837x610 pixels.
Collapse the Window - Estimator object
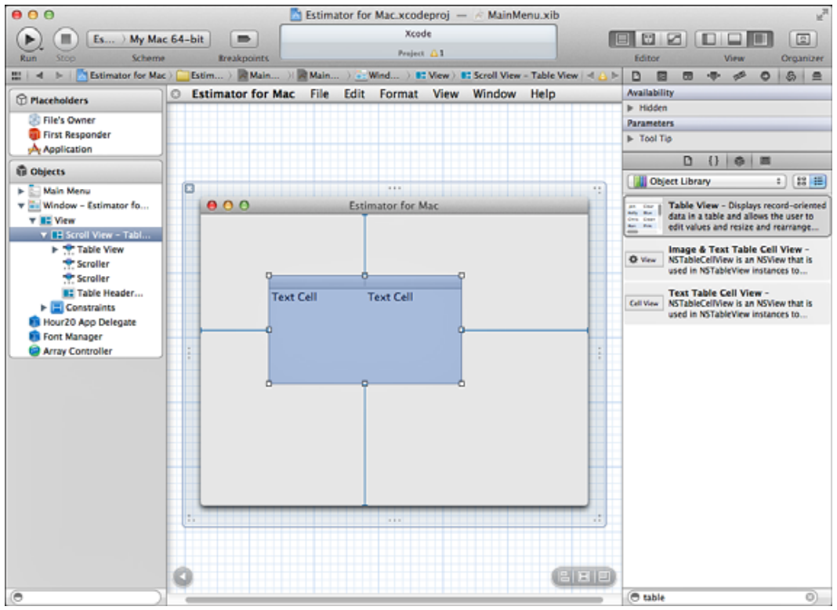[21, 205]
